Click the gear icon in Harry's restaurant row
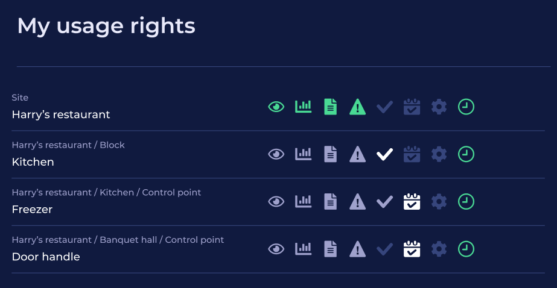Image resolution: width=557 pixels, height=288 pixels. [439, 107]
